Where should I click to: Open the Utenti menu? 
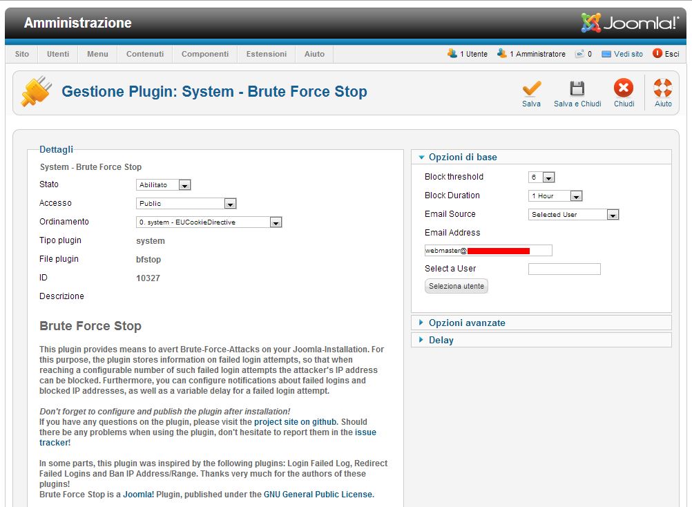pos(58,54)
